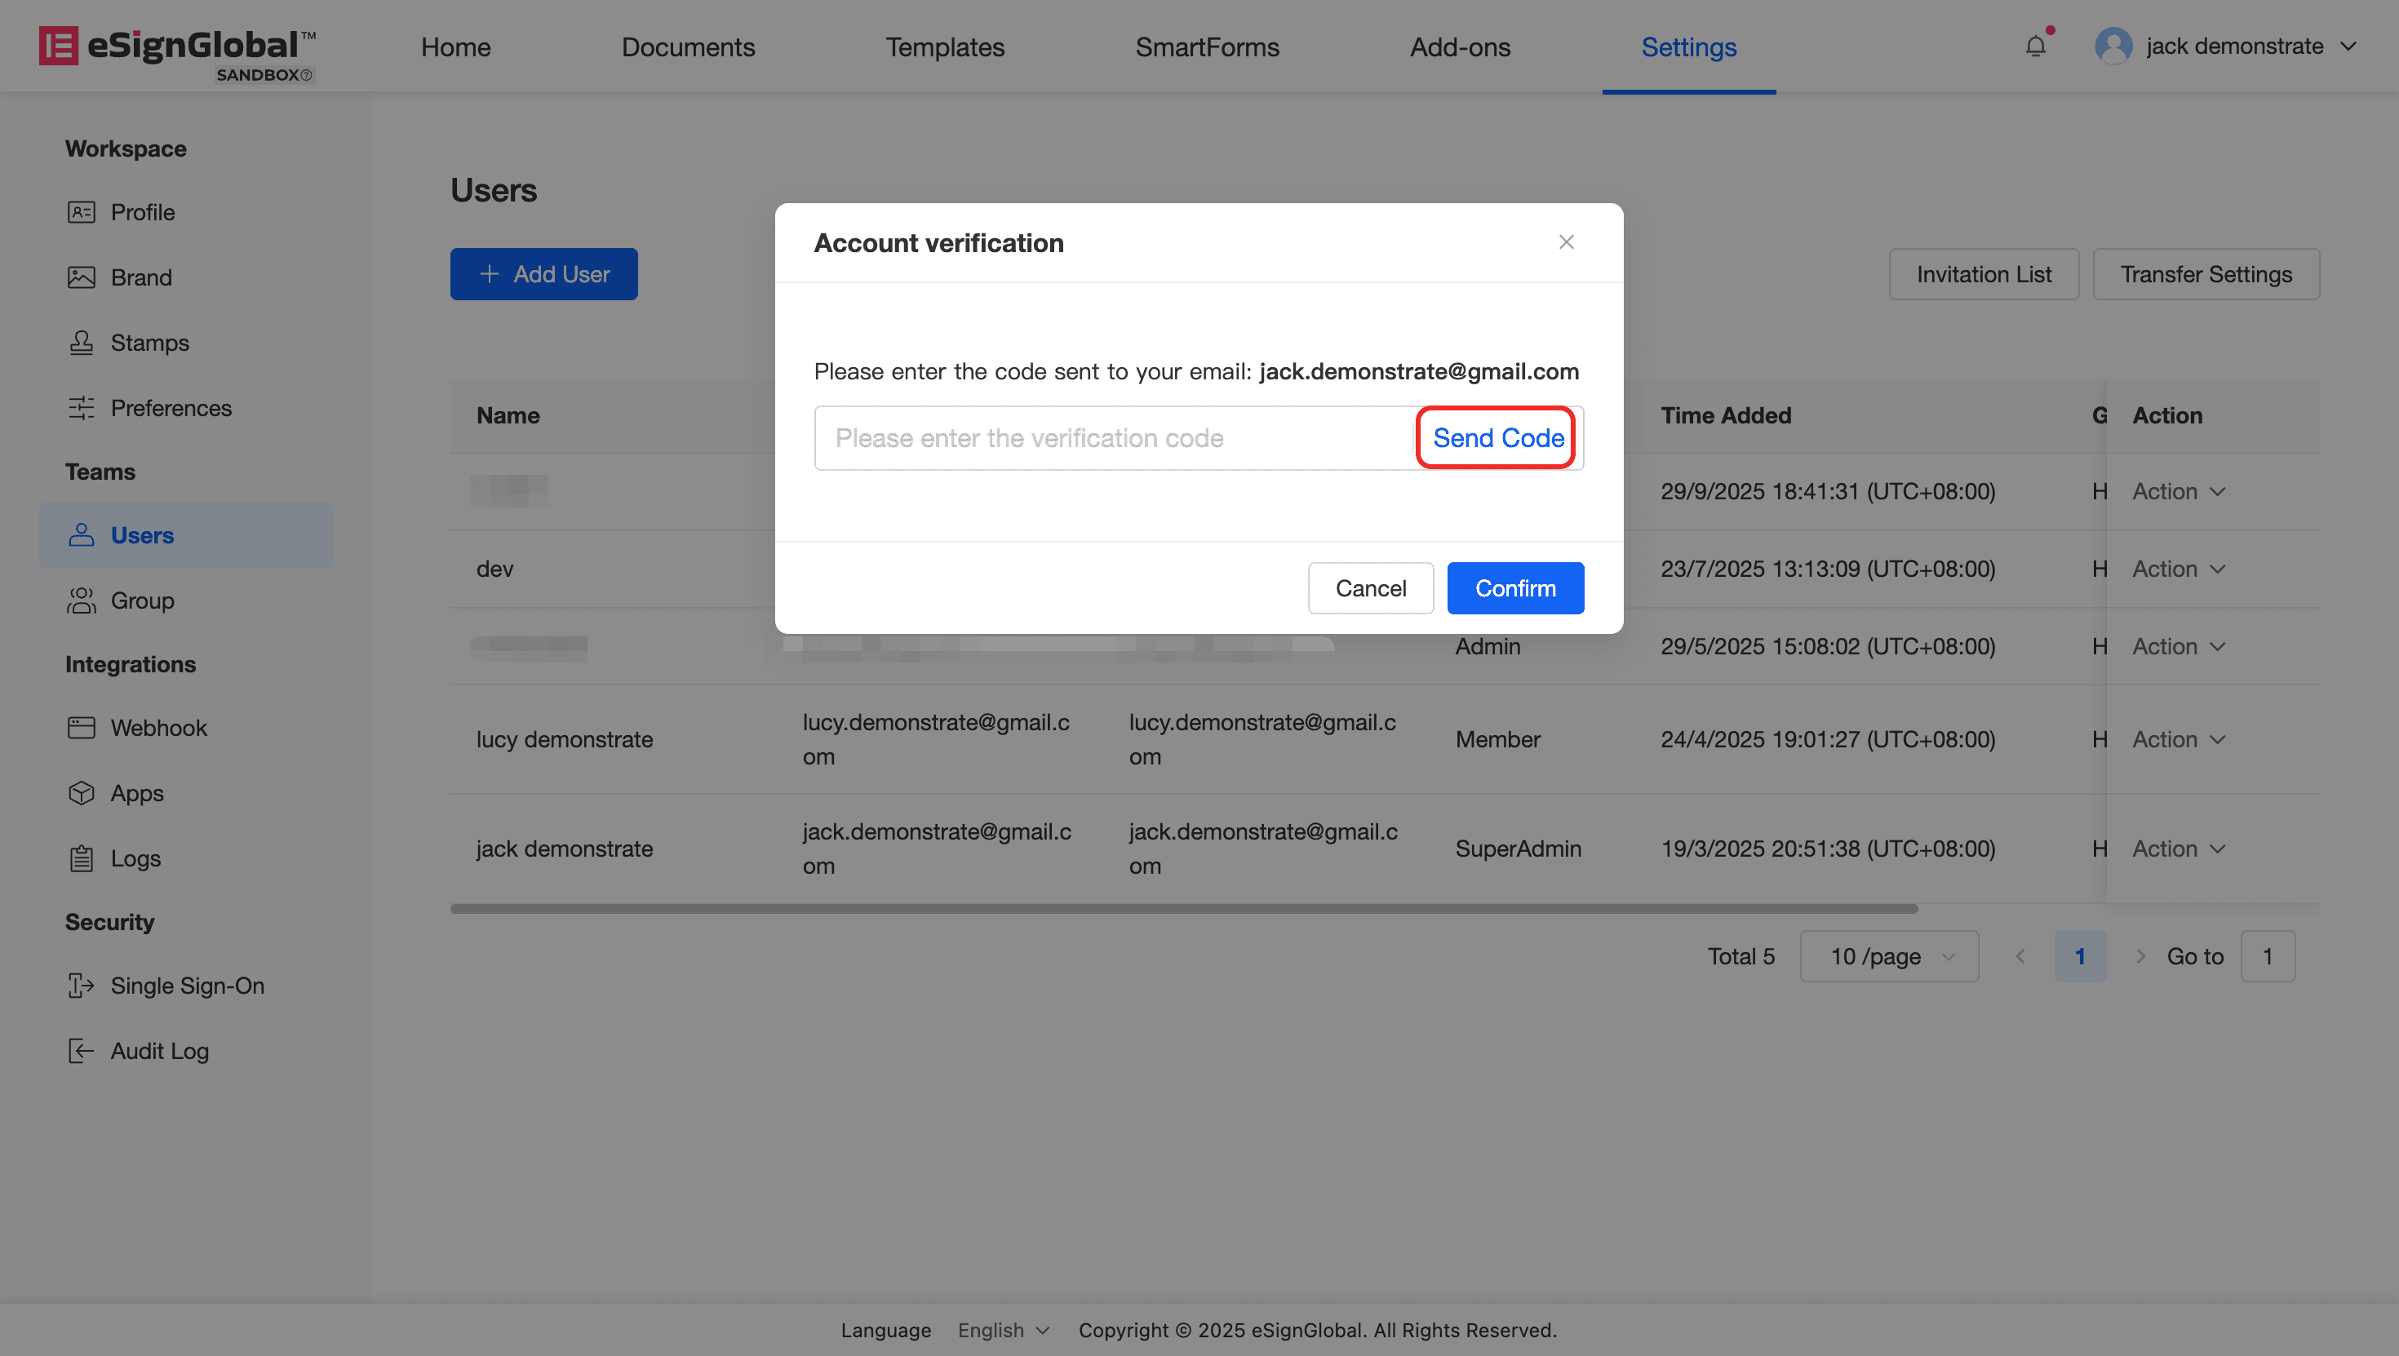
Task: Open the Single Sign-On settings
Action: pos(187,986)
